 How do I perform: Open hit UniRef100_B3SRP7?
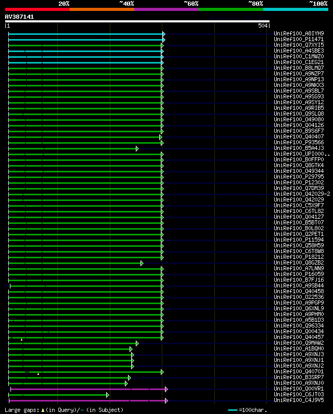299,378
